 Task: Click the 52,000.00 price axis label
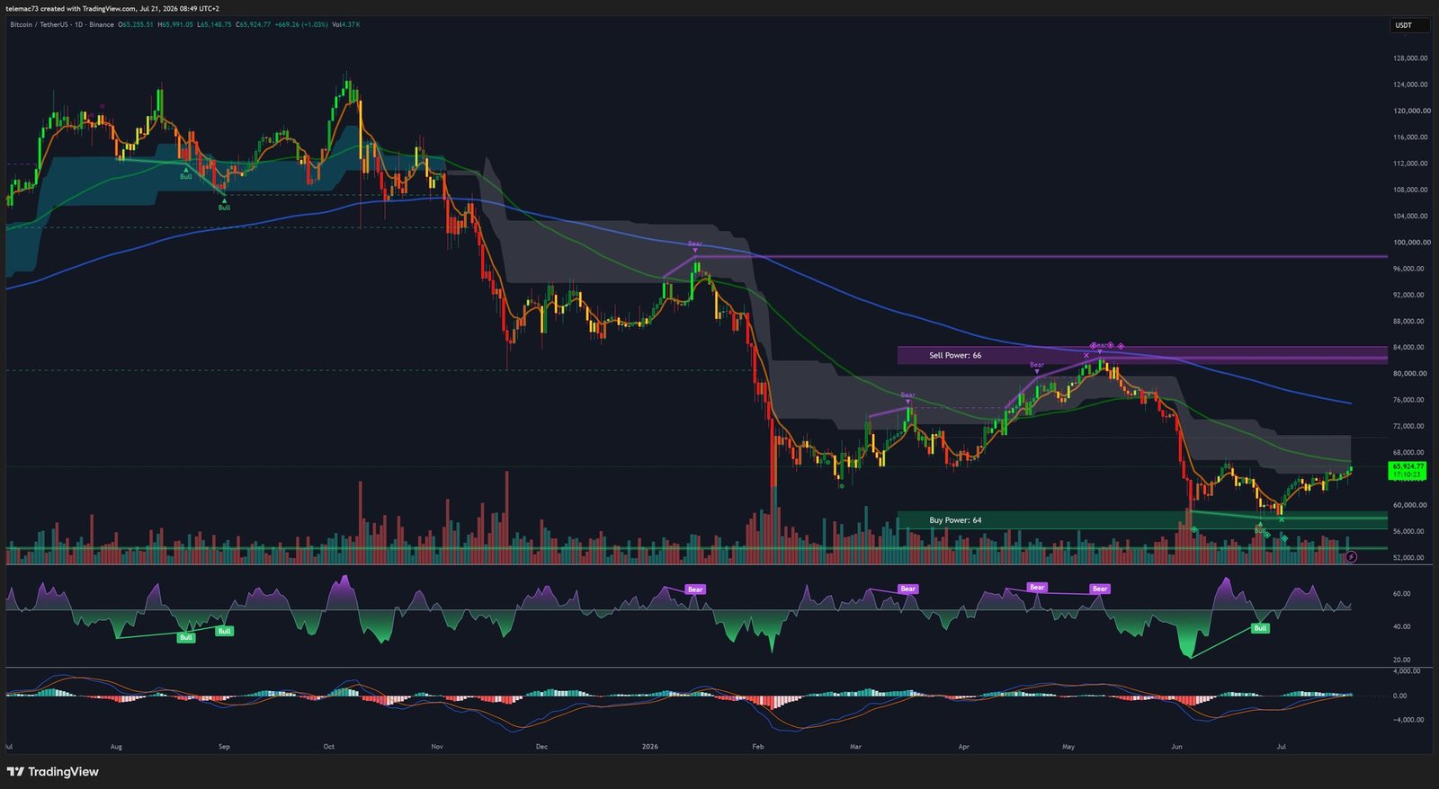(1410, 558)
